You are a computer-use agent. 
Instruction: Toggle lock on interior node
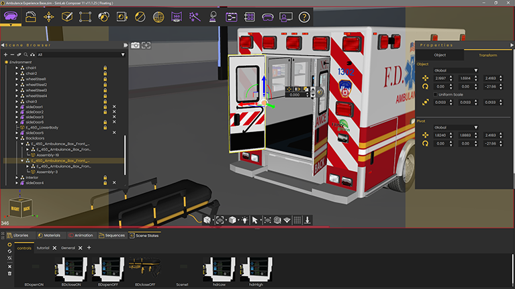point(105,178)
